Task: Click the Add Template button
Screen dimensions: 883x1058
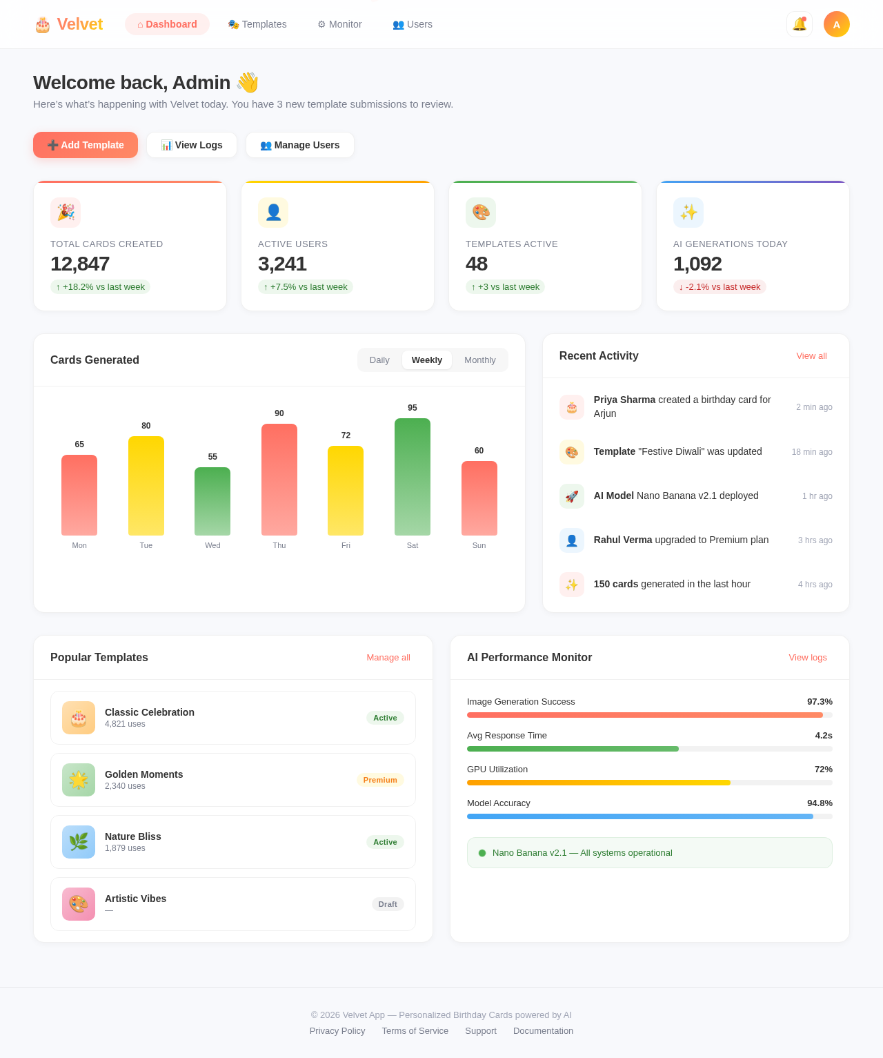Action: 85,145
